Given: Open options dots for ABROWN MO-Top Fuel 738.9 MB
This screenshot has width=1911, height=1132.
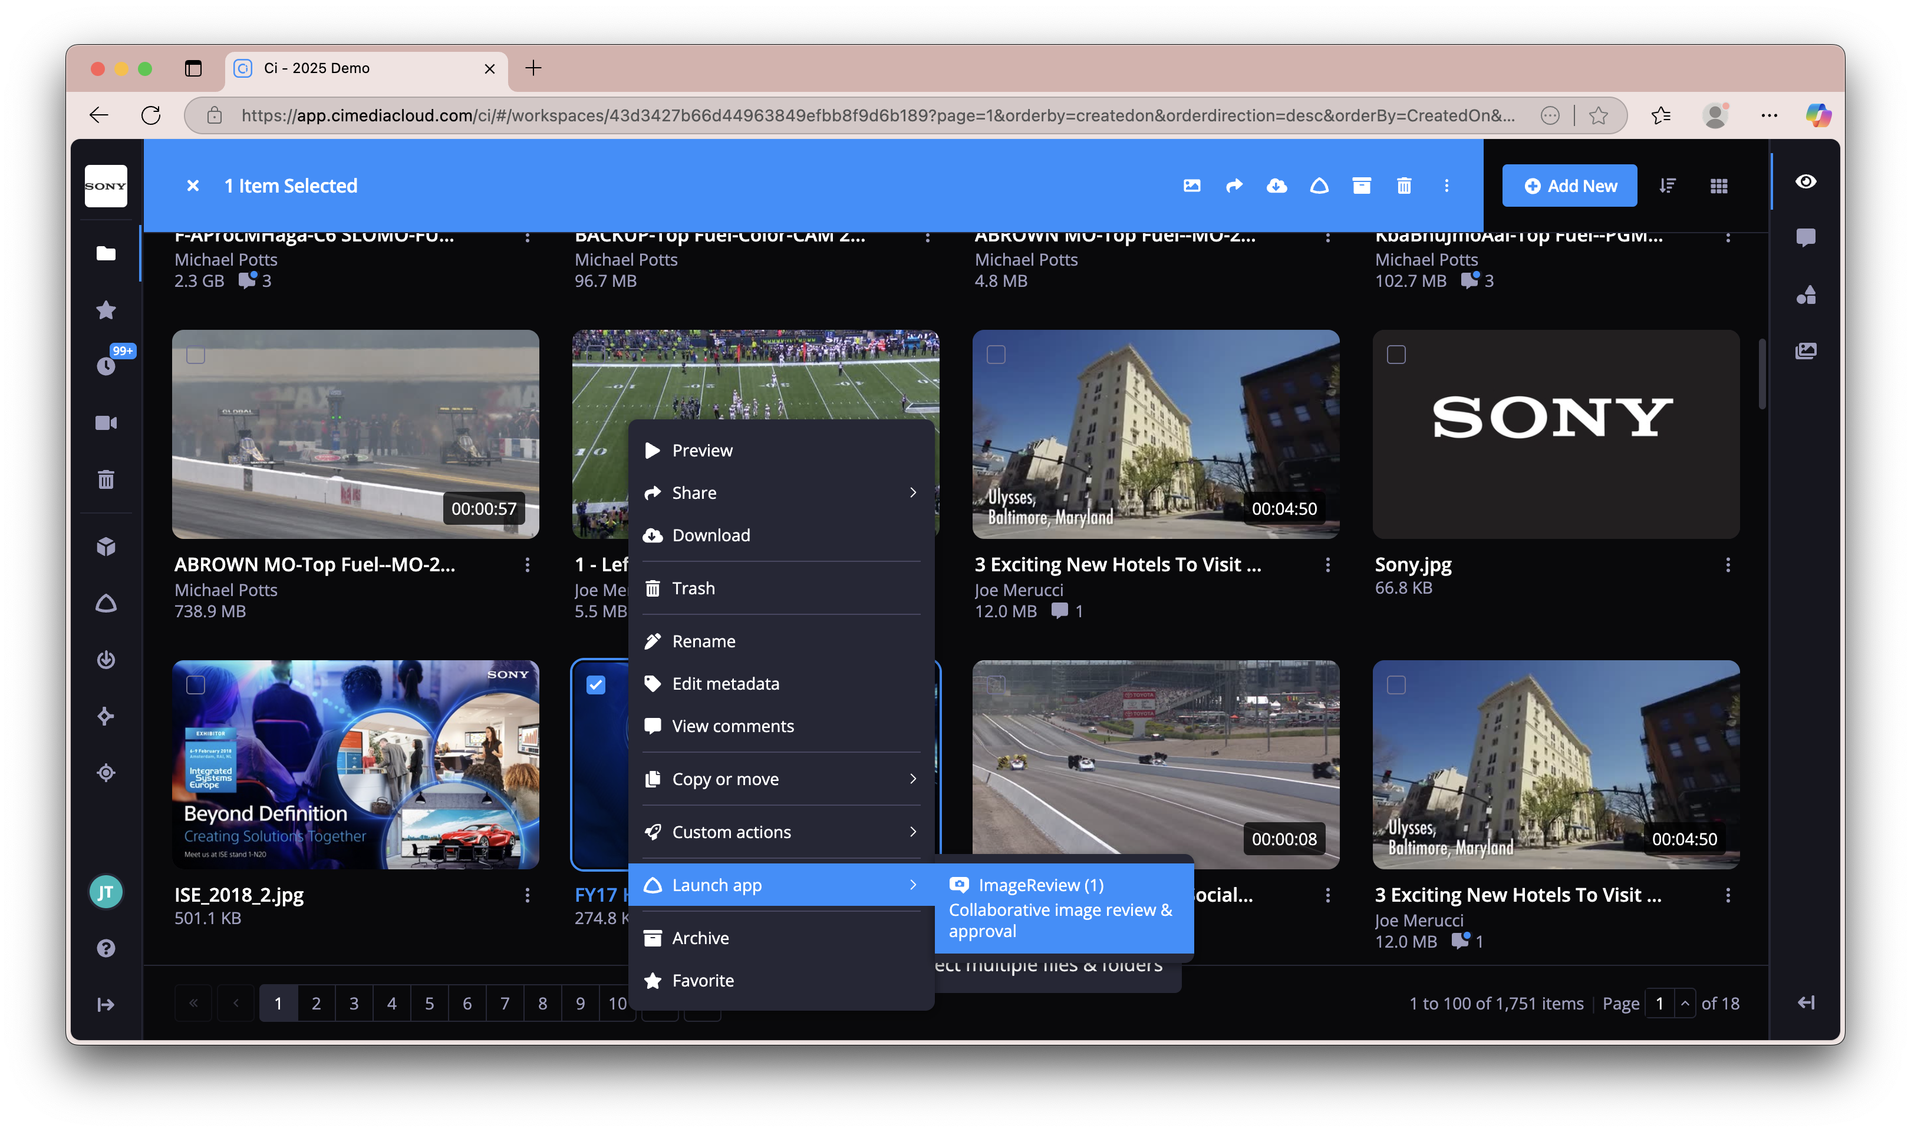Looking at the screenshot, I should pos(528,564).
